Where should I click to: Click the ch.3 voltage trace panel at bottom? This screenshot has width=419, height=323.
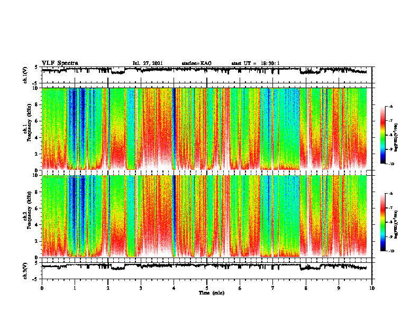[207, 271]
